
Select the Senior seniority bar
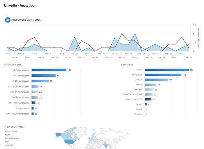[167, 70]
